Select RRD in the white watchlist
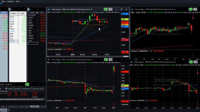200x112 pixels. (x=12, y=34)
